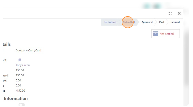Screen dimensions: 193x107
Task: Click the exit full screen arrows icon
Action: 170,14
